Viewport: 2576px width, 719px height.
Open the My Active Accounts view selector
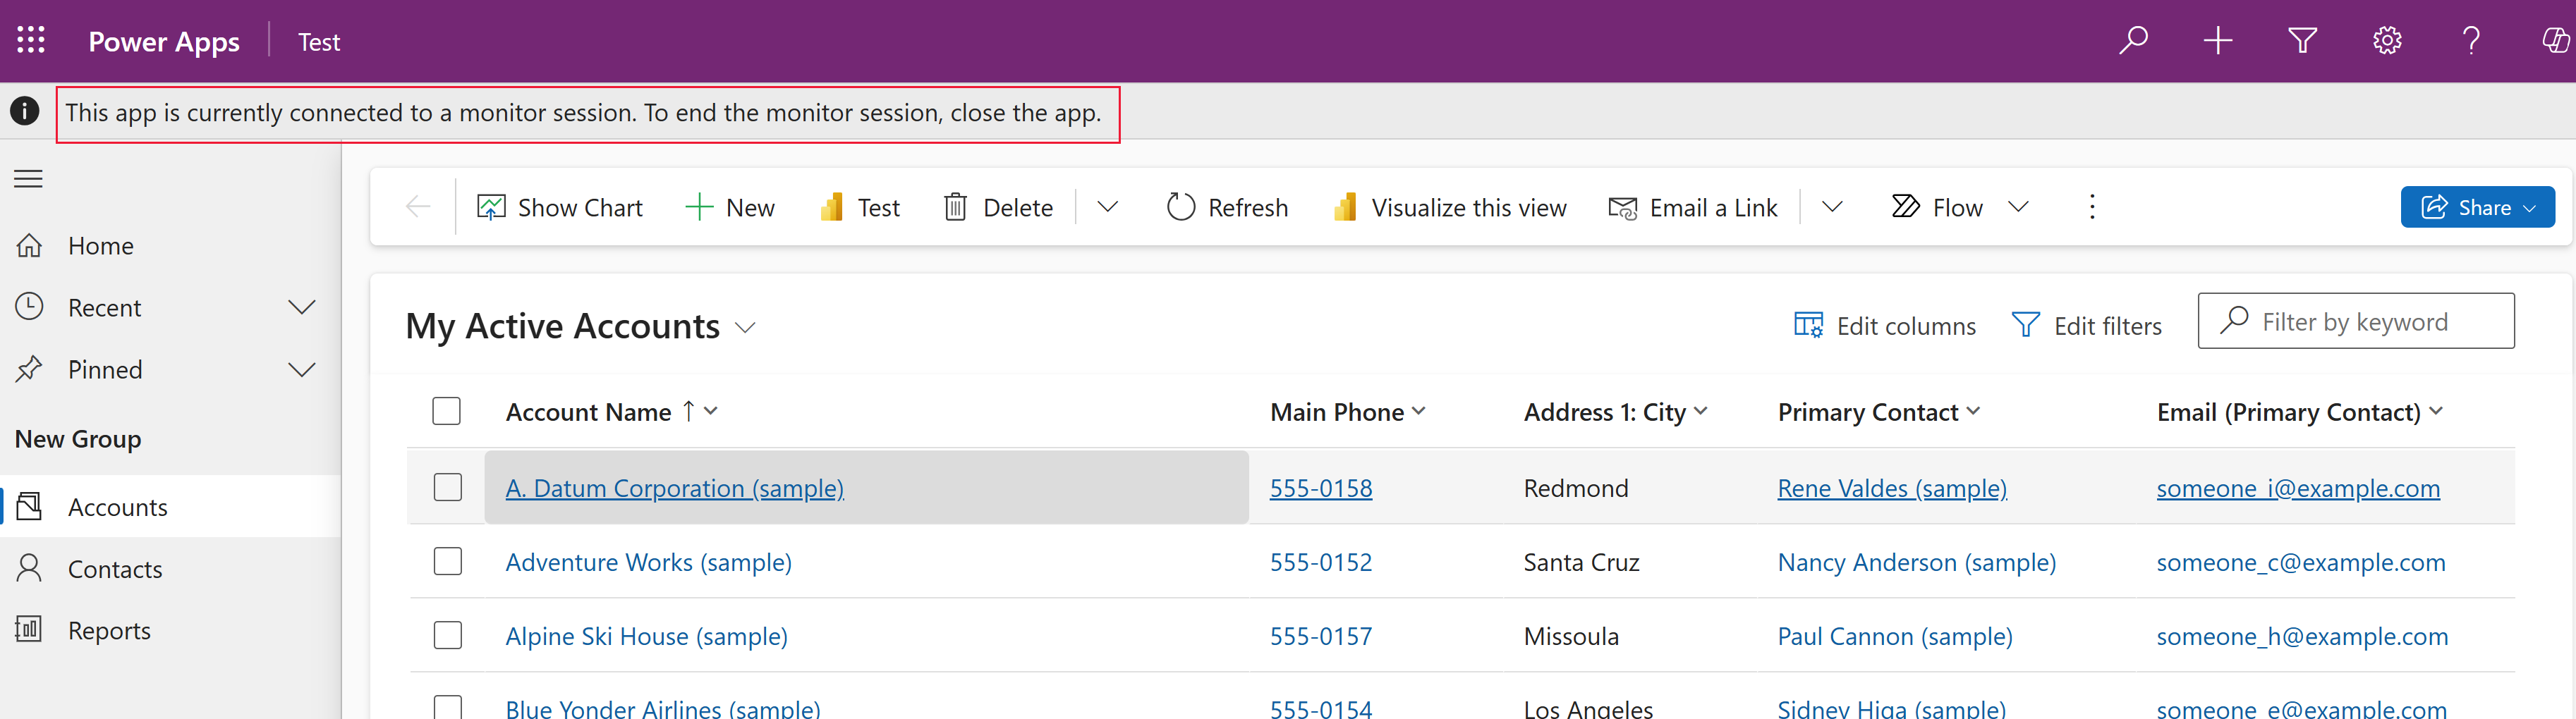pyautogui.click(x=581, y=326)
